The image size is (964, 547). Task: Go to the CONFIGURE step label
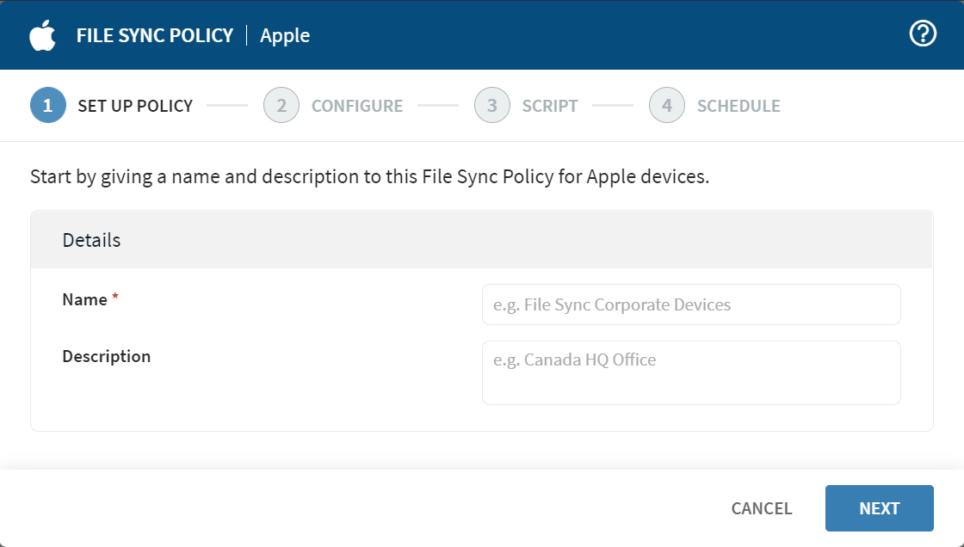coord(356,106)
